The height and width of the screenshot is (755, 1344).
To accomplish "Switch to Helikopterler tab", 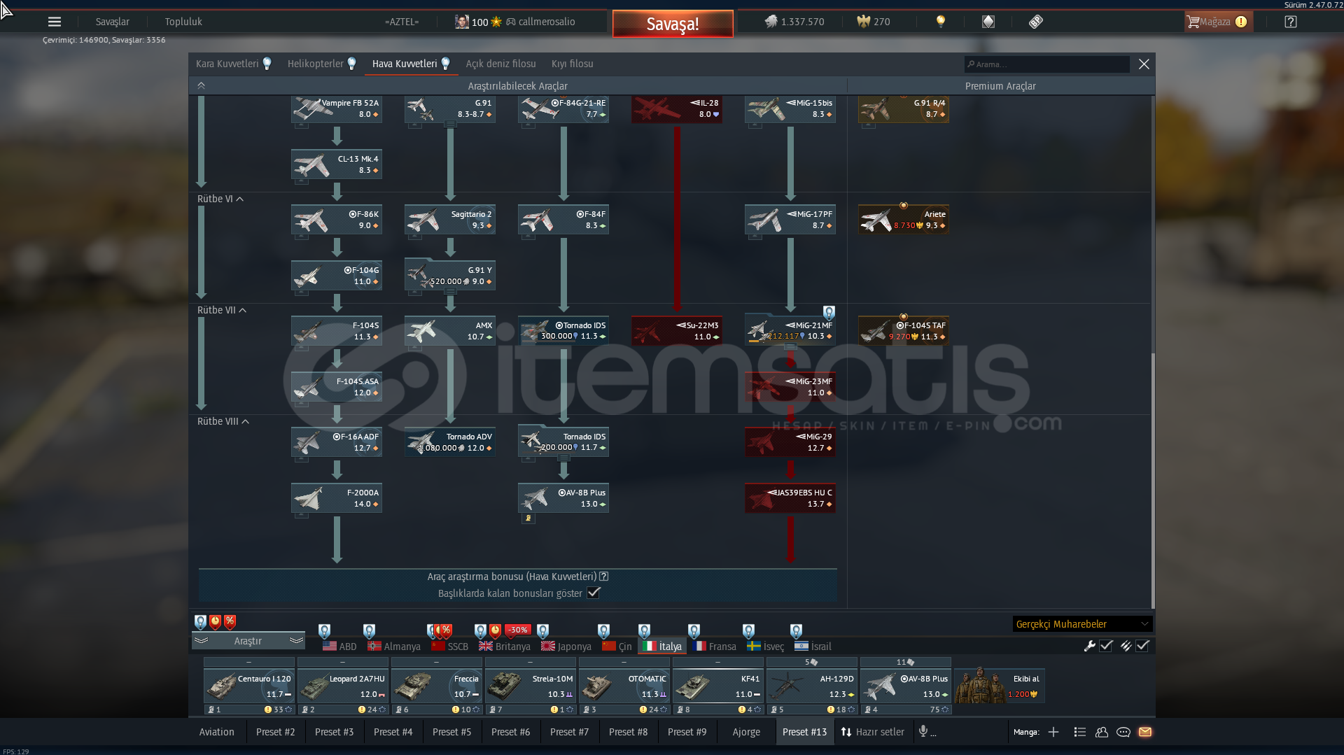I will (316, 64).
